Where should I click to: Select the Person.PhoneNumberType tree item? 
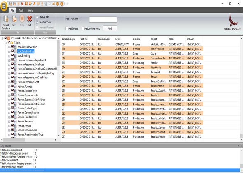(x=30, y=135)
